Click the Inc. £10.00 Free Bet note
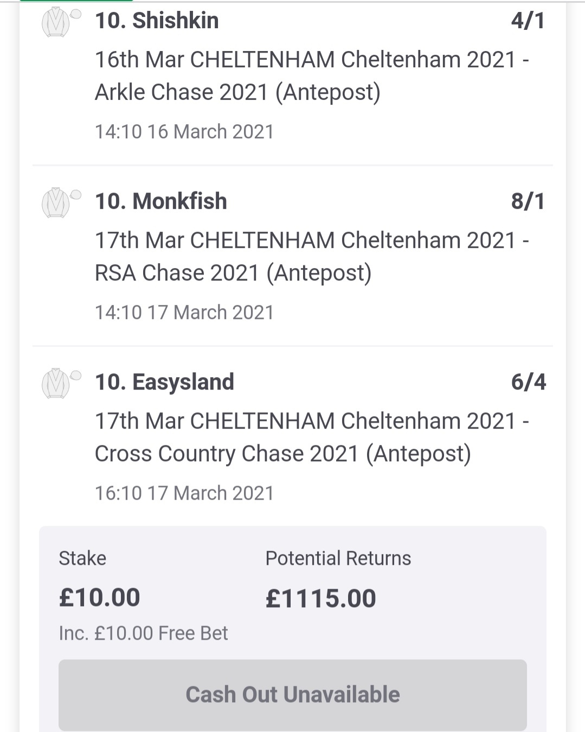The image size is (585, 732). tap(144, 633)
